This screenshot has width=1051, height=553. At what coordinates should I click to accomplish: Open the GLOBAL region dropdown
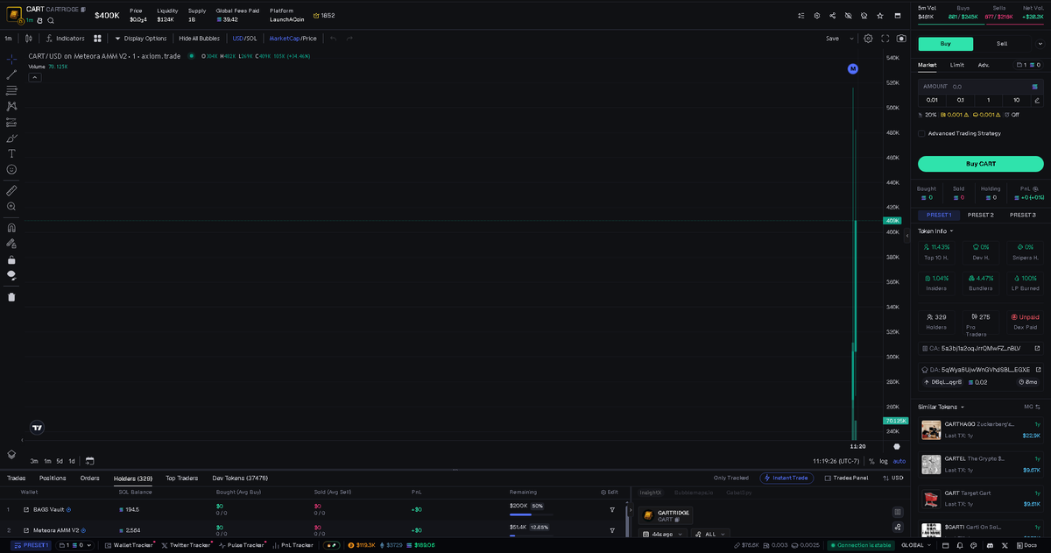(916, 545)
